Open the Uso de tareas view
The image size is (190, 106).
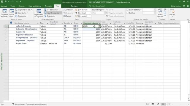(12, 13)
